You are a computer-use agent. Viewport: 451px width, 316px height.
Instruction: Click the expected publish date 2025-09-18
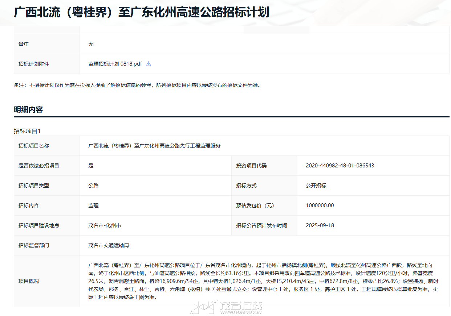[x=320, y=225]
